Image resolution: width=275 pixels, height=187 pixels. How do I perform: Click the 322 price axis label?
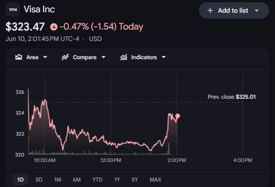(x=20, y=134)
